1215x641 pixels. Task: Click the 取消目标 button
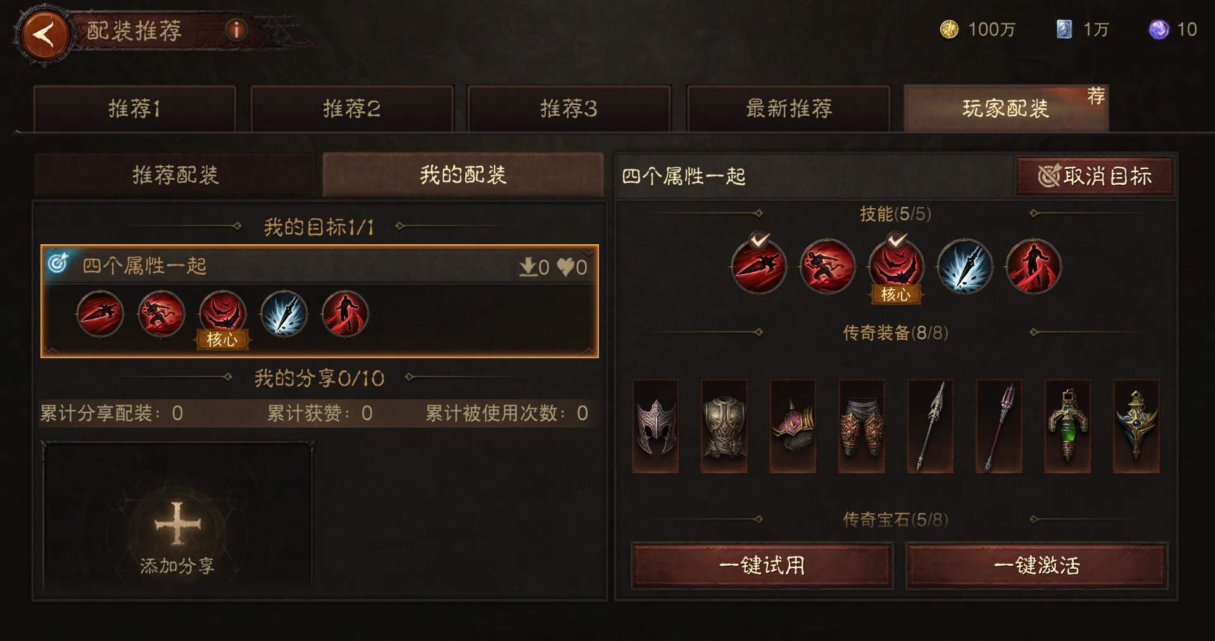[x=1095, y=176]
